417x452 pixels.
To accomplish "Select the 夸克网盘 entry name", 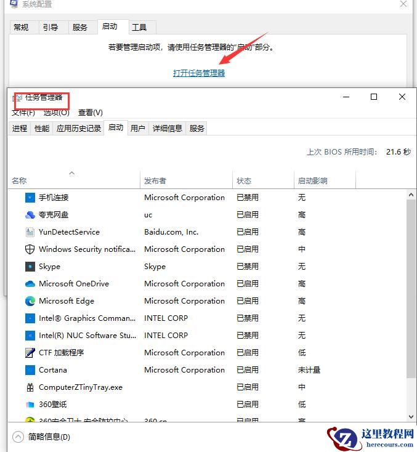I will click(x=54, y=215).
